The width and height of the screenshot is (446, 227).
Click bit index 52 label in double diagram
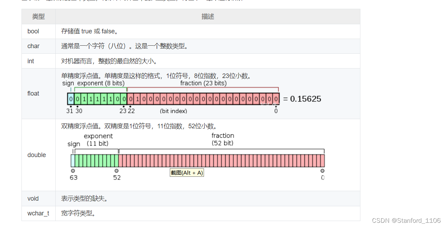(117, 177)
